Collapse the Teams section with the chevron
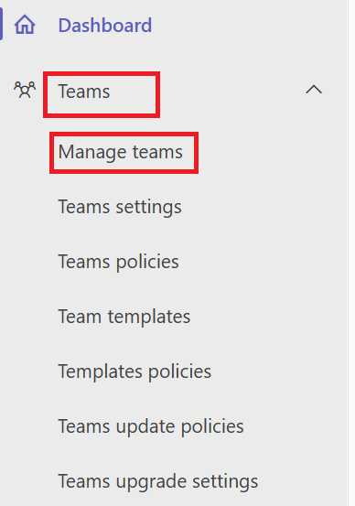355x506 pixels. 314,90
